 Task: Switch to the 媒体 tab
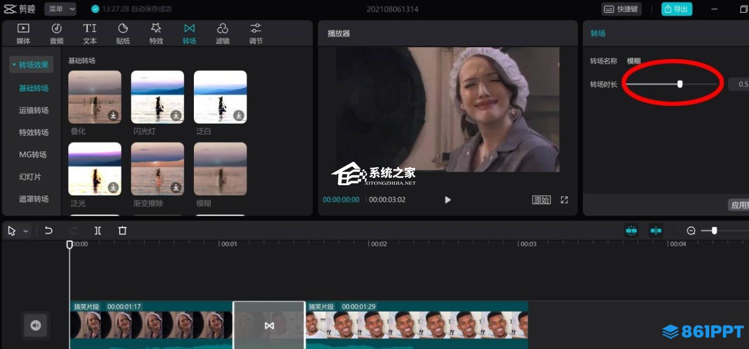point(23,34)
